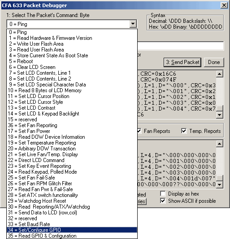The width and height of the screenshot is (230, 239).
Task: Select '2 = Write User Flash Area'
Action: click(x=72, y=44)
